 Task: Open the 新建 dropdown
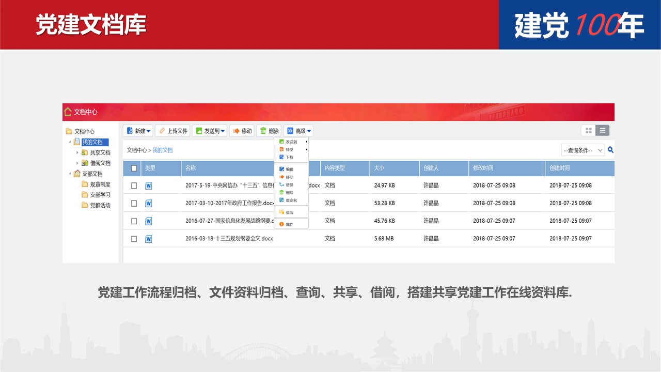pyautogui.click(x=138, y=131)
